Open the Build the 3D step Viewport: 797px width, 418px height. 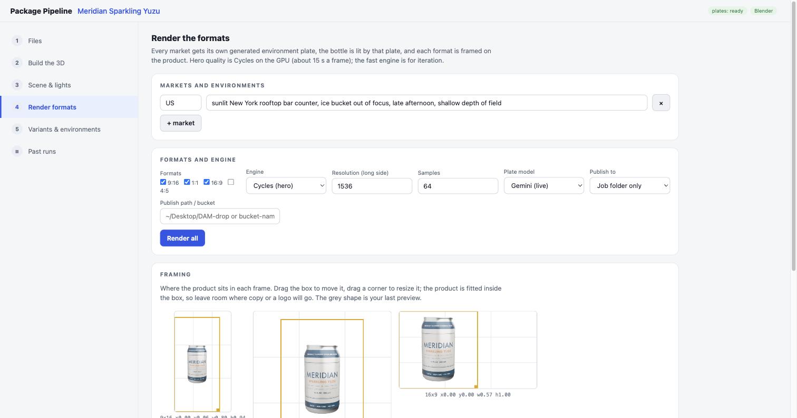pyautogui.click(x=69, y=63)
